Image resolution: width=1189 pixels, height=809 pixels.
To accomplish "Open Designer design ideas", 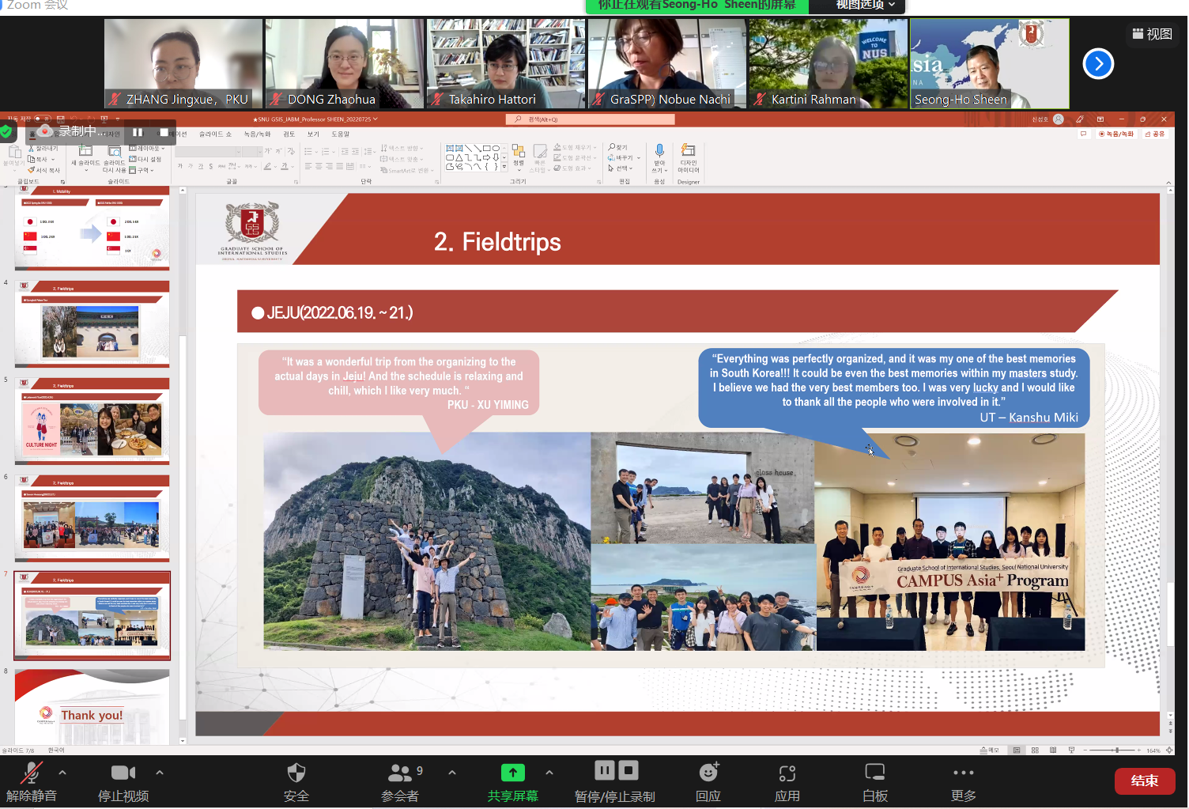I will tap(689, 158).
